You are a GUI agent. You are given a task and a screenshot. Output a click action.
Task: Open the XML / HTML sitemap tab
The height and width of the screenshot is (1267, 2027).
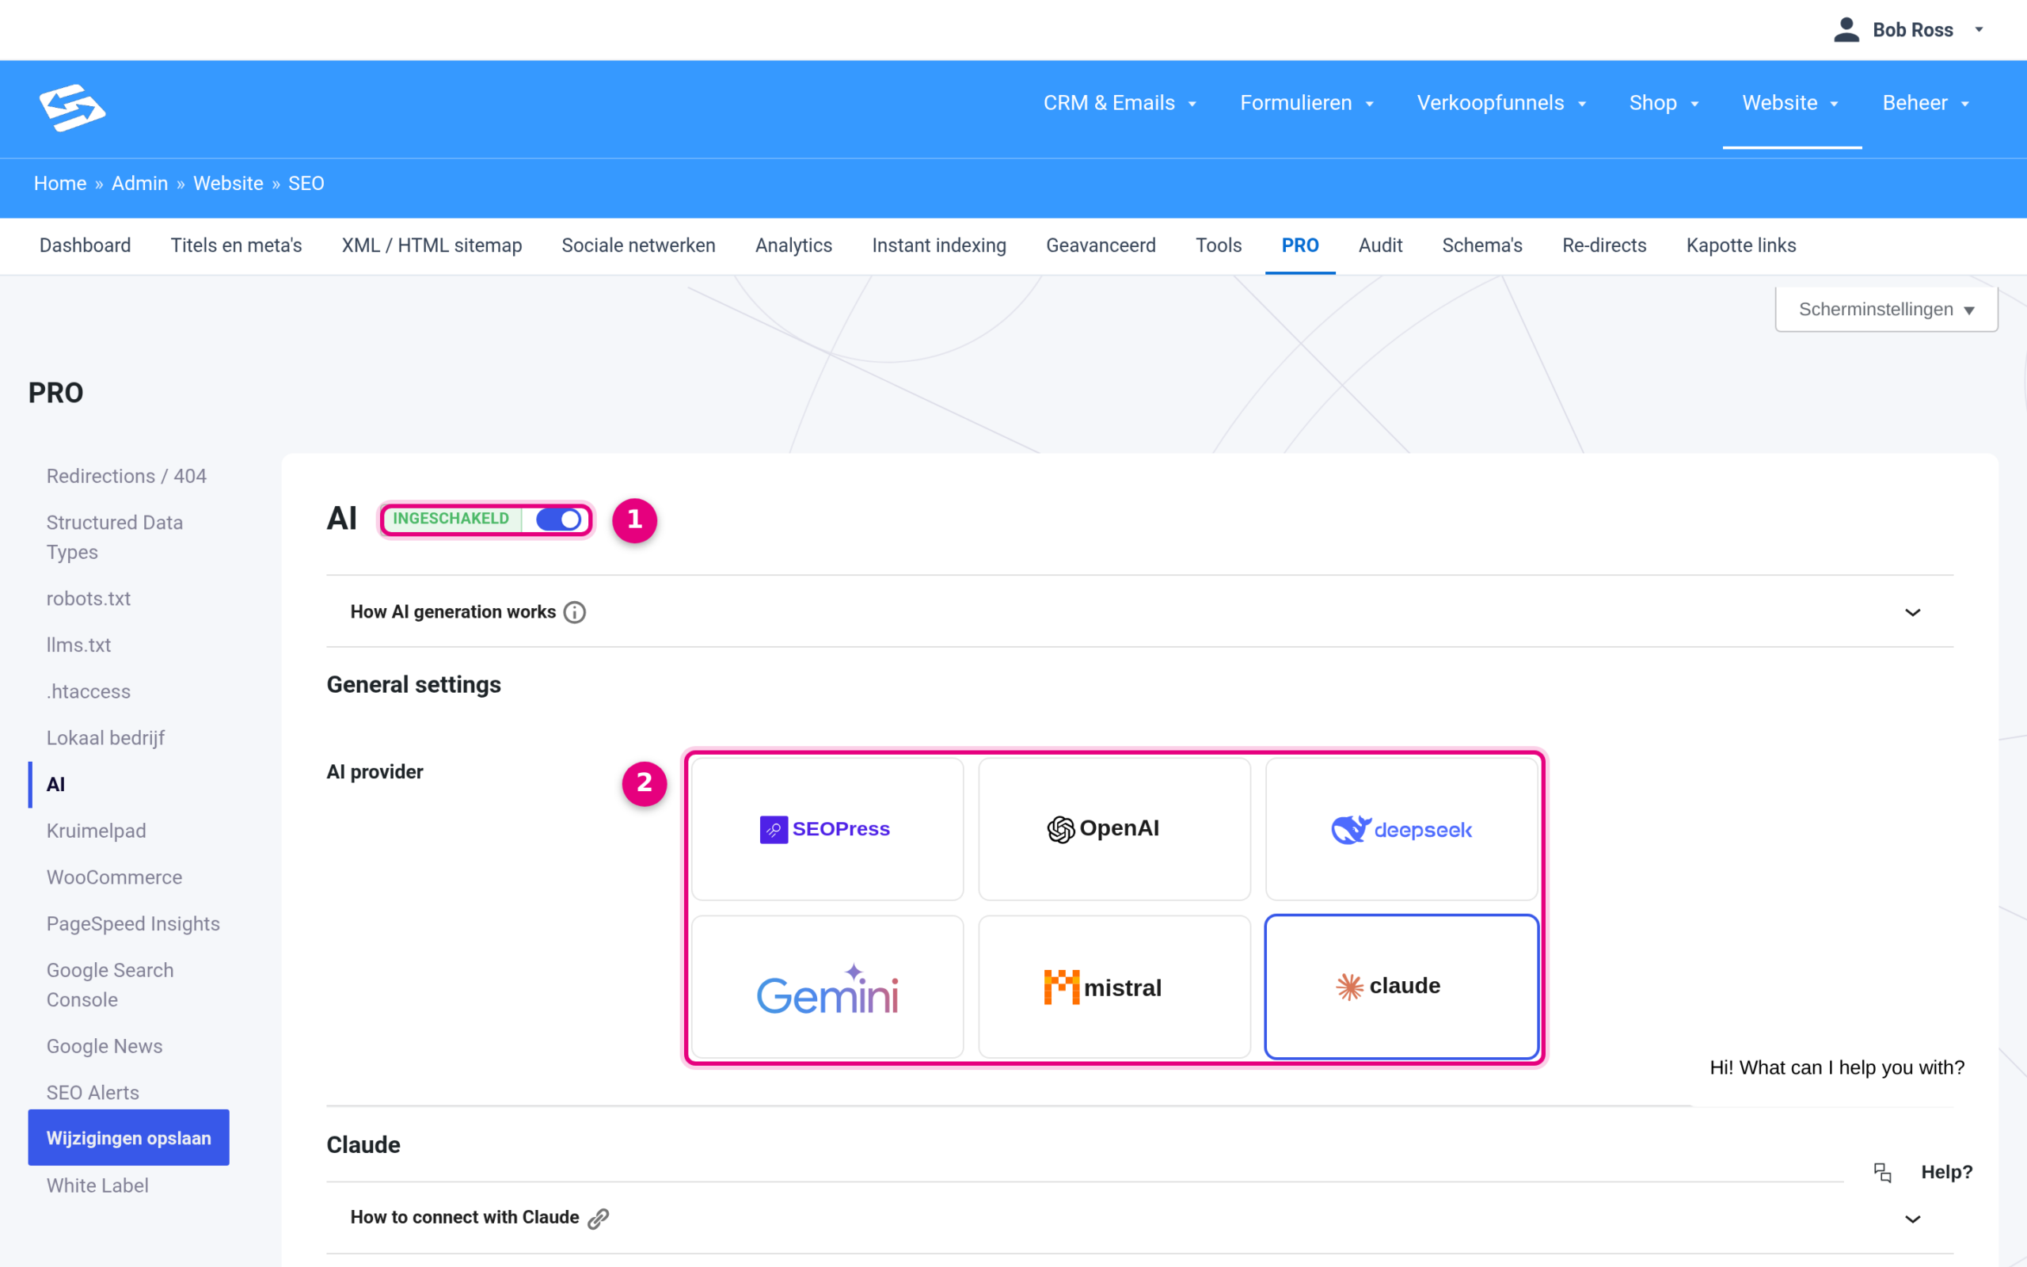pos(432,245)
